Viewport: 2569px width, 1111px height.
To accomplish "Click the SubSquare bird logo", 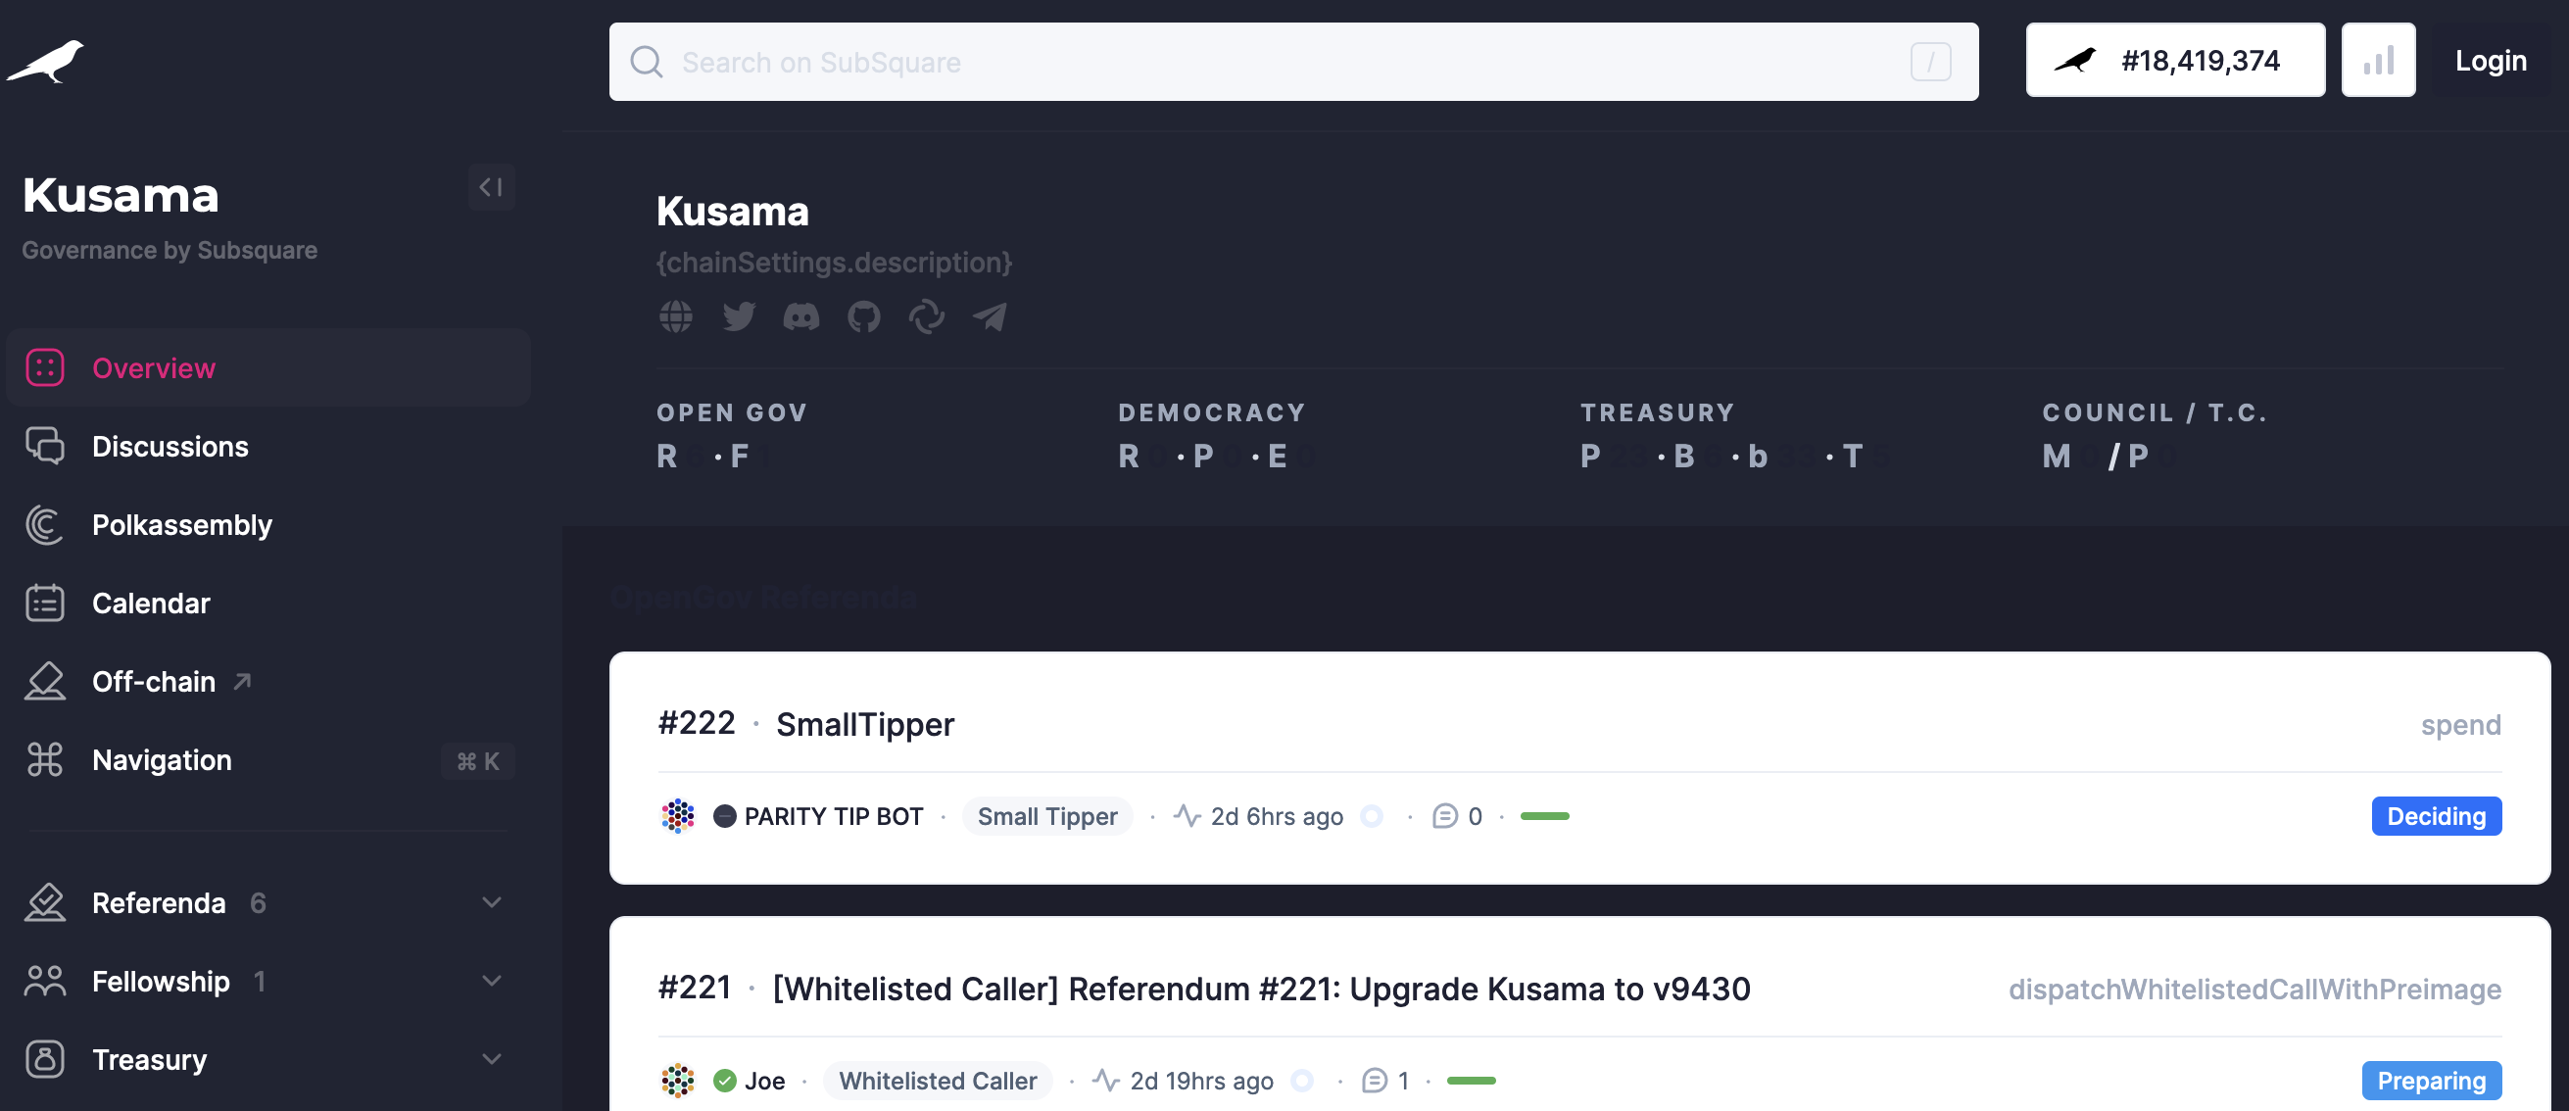I will coord(45,60).
